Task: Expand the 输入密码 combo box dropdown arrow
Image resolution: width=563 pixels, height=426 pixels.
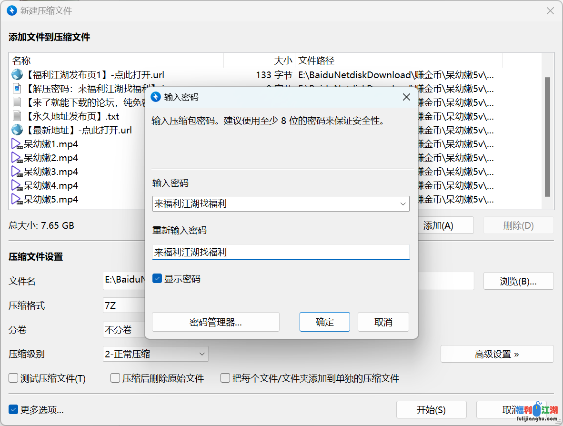Action: [x=403, y=204]
